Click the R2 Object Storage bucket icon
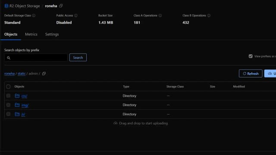 point(6,6)
